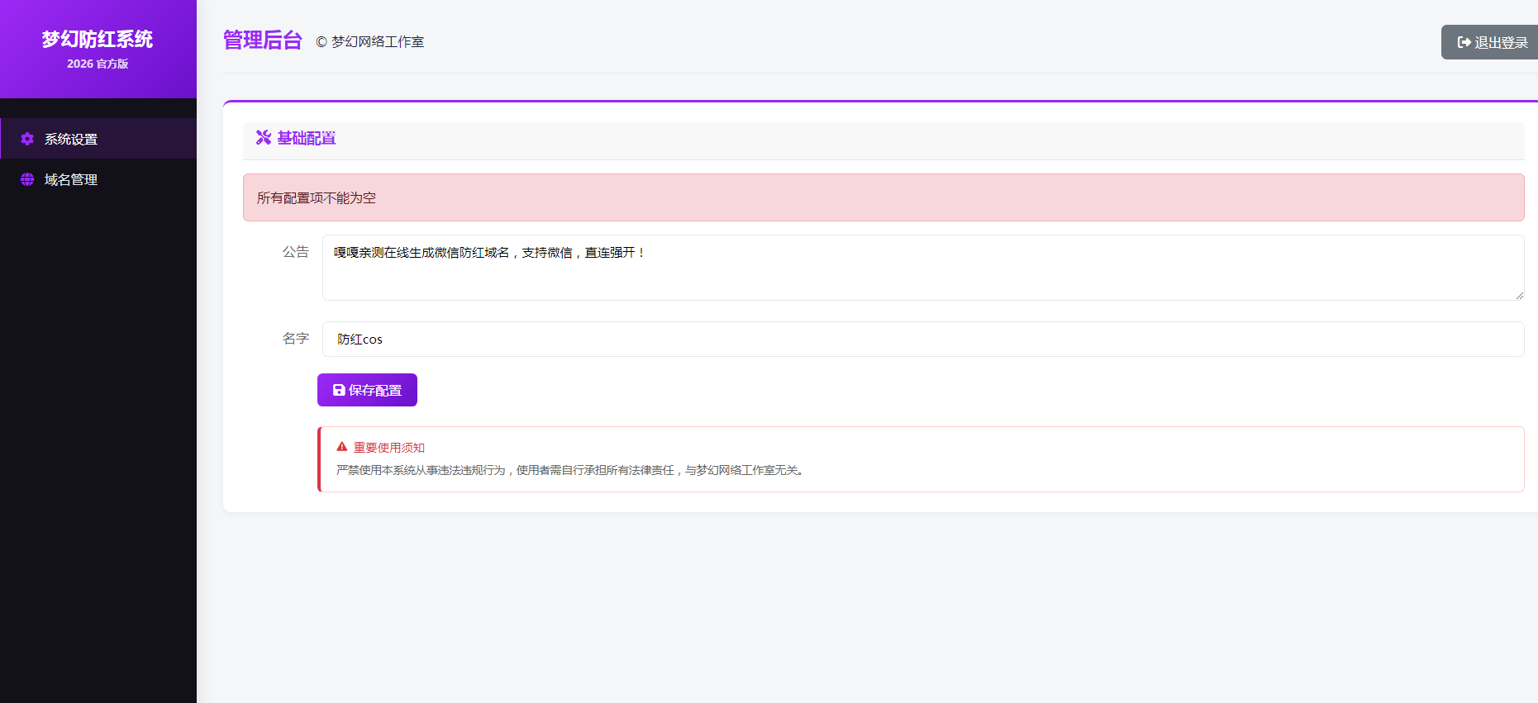Click the © 梦幻网络工作室 copyright text
This screenshot has height=703, width=1538.
click(370, 41)
